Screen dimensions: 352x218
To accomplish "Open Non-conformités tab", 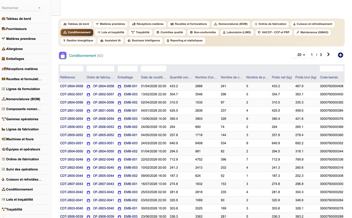I will pyautogui.click(x=203, y=32).
